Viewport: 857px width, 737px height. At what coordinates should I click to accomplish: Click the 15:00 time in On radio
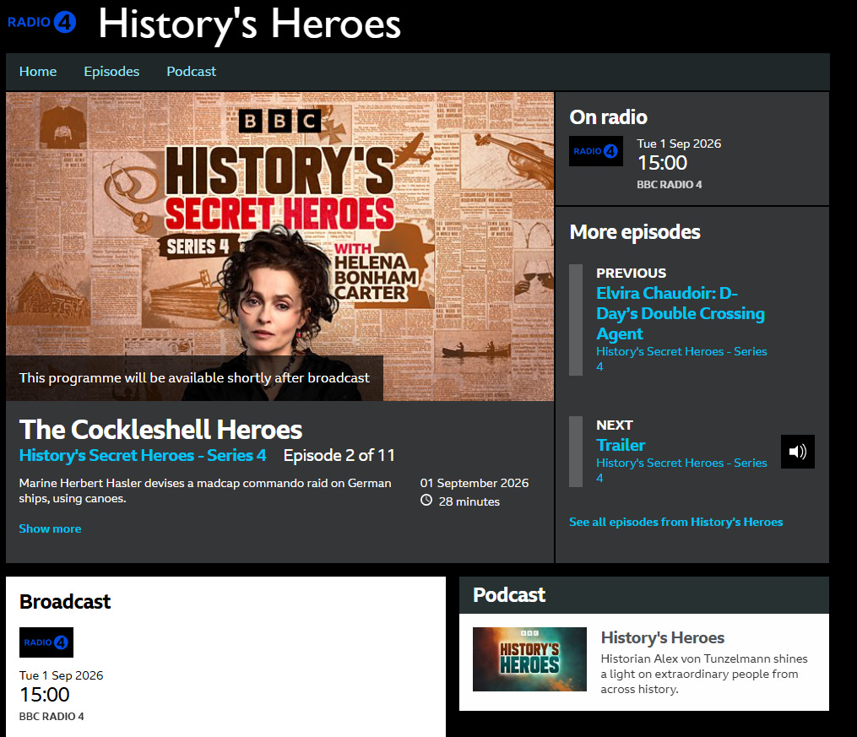(663, 163)
